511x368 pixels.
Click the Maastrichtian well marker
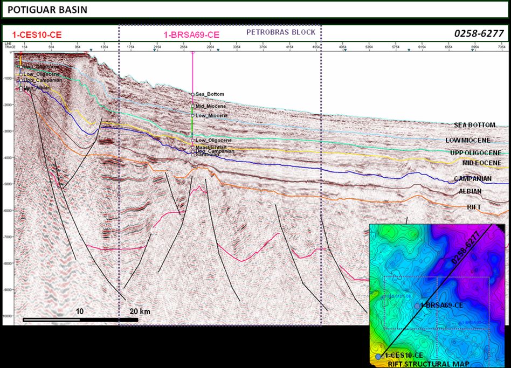click(193, 147)
